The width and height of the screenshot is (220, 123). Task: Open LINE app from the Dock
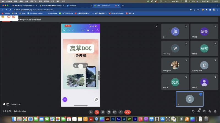pyautogui.click(x=47, y=119)
